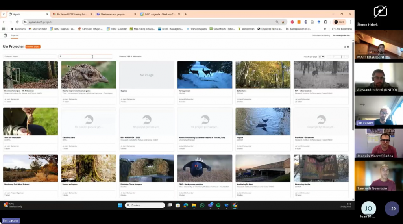Open the browser Extensions puzzle icon
The image size is (403, 224).
[325, 22]
